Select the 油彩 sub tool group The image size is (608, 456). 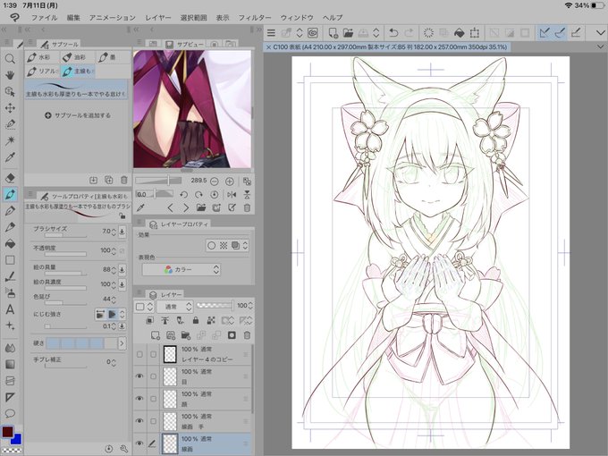tap(78, 57)
